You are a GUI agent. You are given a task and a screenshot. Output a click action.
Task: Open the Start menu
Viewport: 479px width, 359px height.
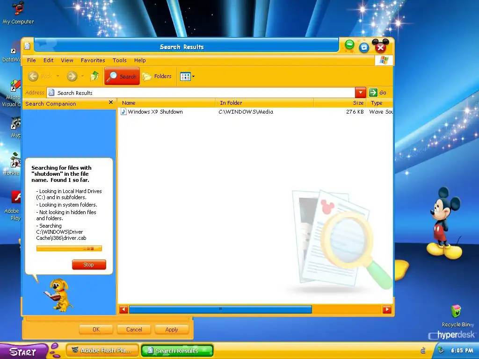[x=24, y=352]
